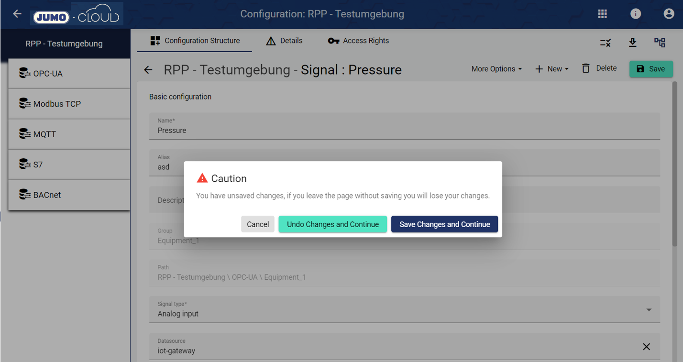Open the Access Rights tab
This screenshot has width=683, height=362.
pos(358,41)
